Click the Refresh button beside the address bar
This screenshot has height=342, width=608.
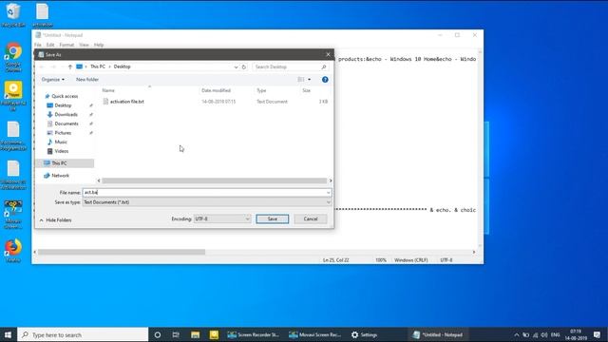pyautogui.click(x=244, y=66)
